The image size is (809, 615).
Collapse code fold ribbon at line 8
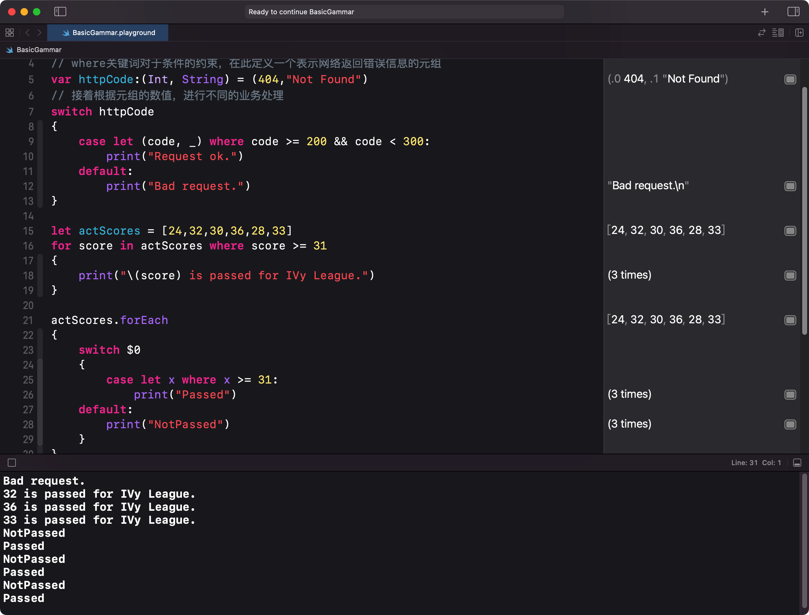point(40,164)
